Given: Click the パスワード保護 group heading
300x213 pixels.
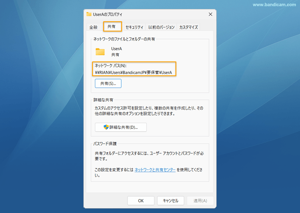Looking at the screenshot, I should (x=105, y=144).
